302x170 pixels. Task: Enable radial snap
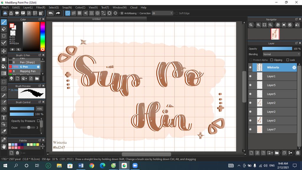[x=91, y=13]
